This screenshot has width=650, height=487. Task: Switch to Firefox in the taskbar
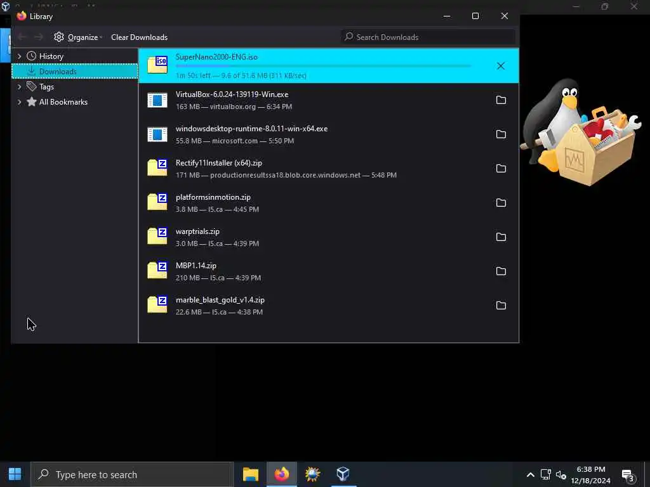(x=281, y=474)
